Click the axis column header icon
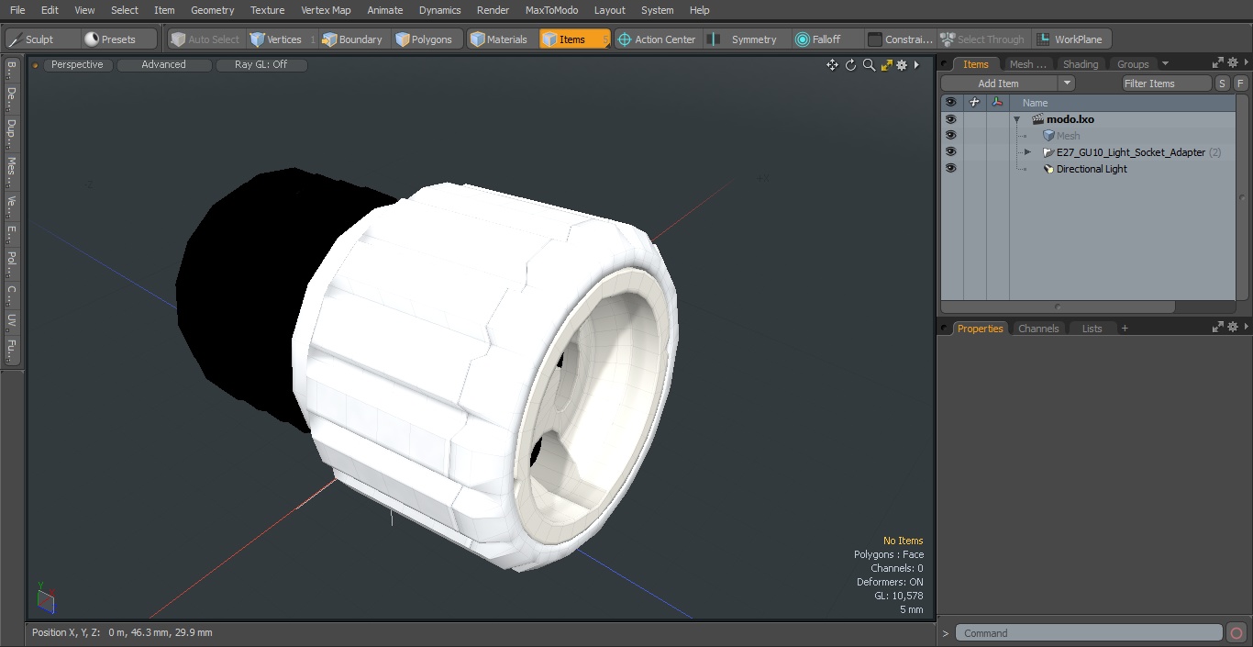This screenshot has width=1253, height=647. [x=997, y=103]
